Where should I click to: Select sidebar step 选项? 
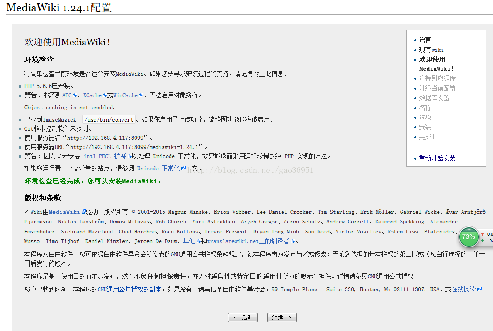pyautogui.click(x=425, y=117)
